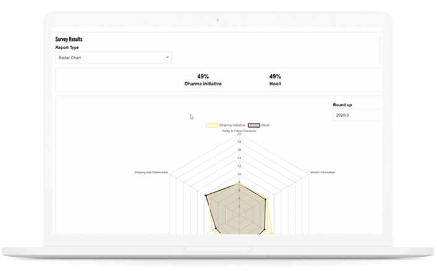Click the 49% Dharma Initiative score

(203, 80)
